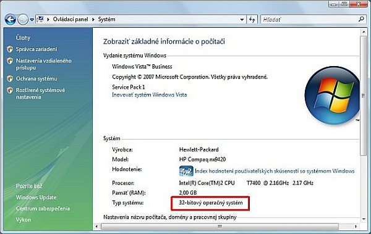Screen dimensions: 371x234
Task: Minimize the Systém window
Action: pos(334,4)
